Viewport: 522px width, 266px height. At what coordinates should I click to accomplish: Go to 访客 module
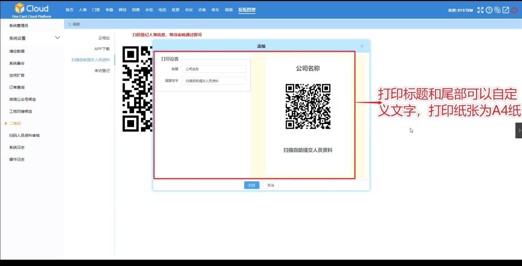click(x=202, y=10)
